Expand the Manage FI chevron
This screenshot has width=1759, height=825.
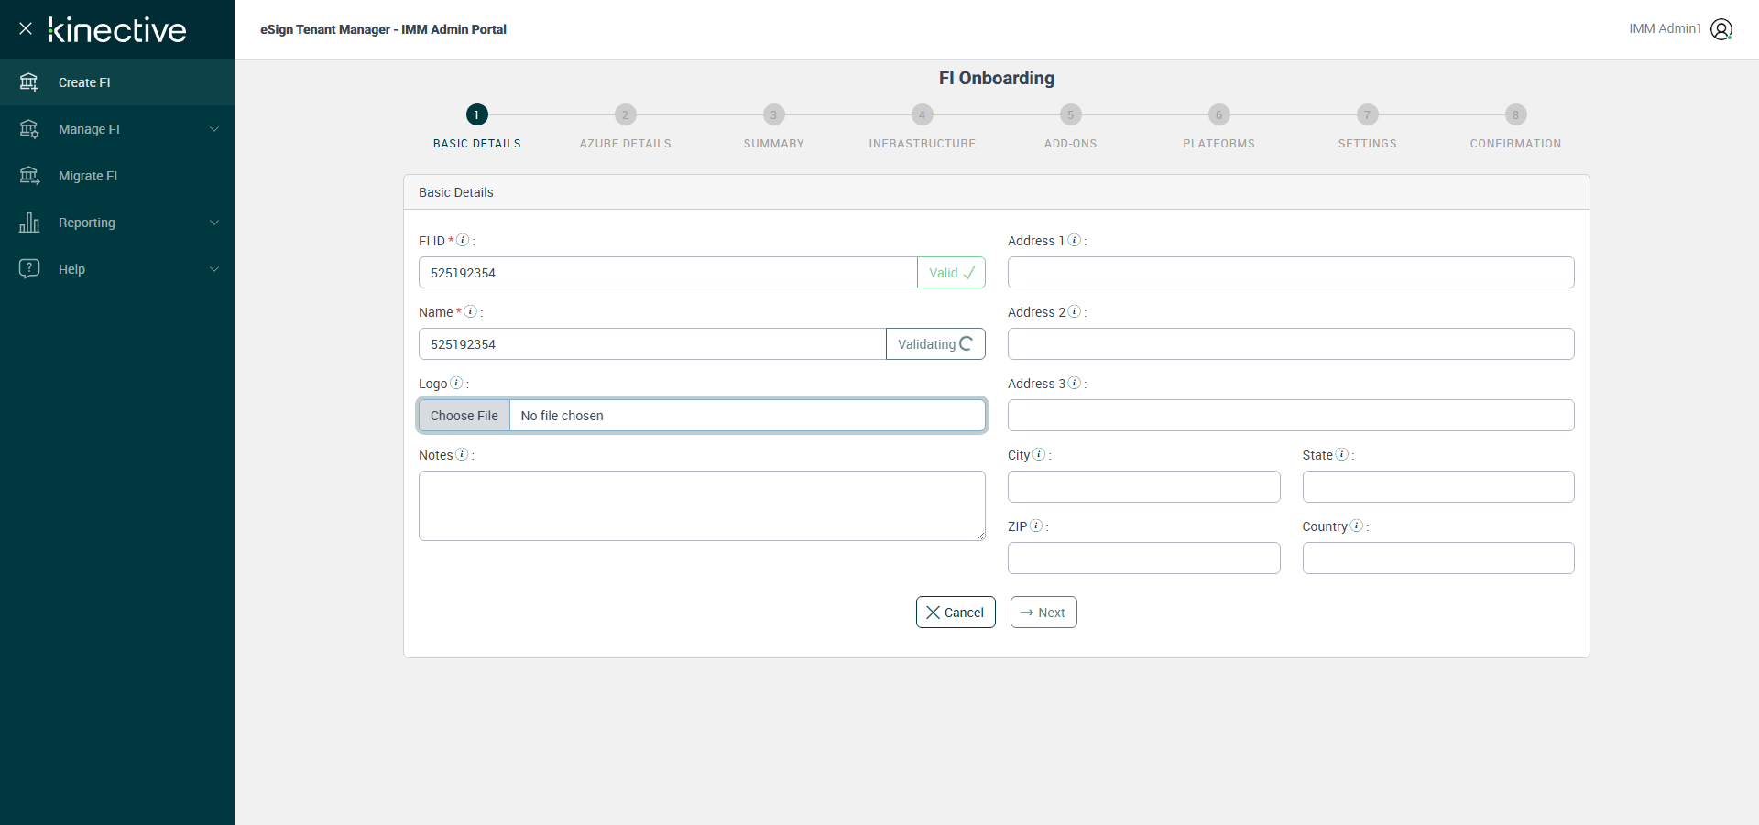pos(214,129)
